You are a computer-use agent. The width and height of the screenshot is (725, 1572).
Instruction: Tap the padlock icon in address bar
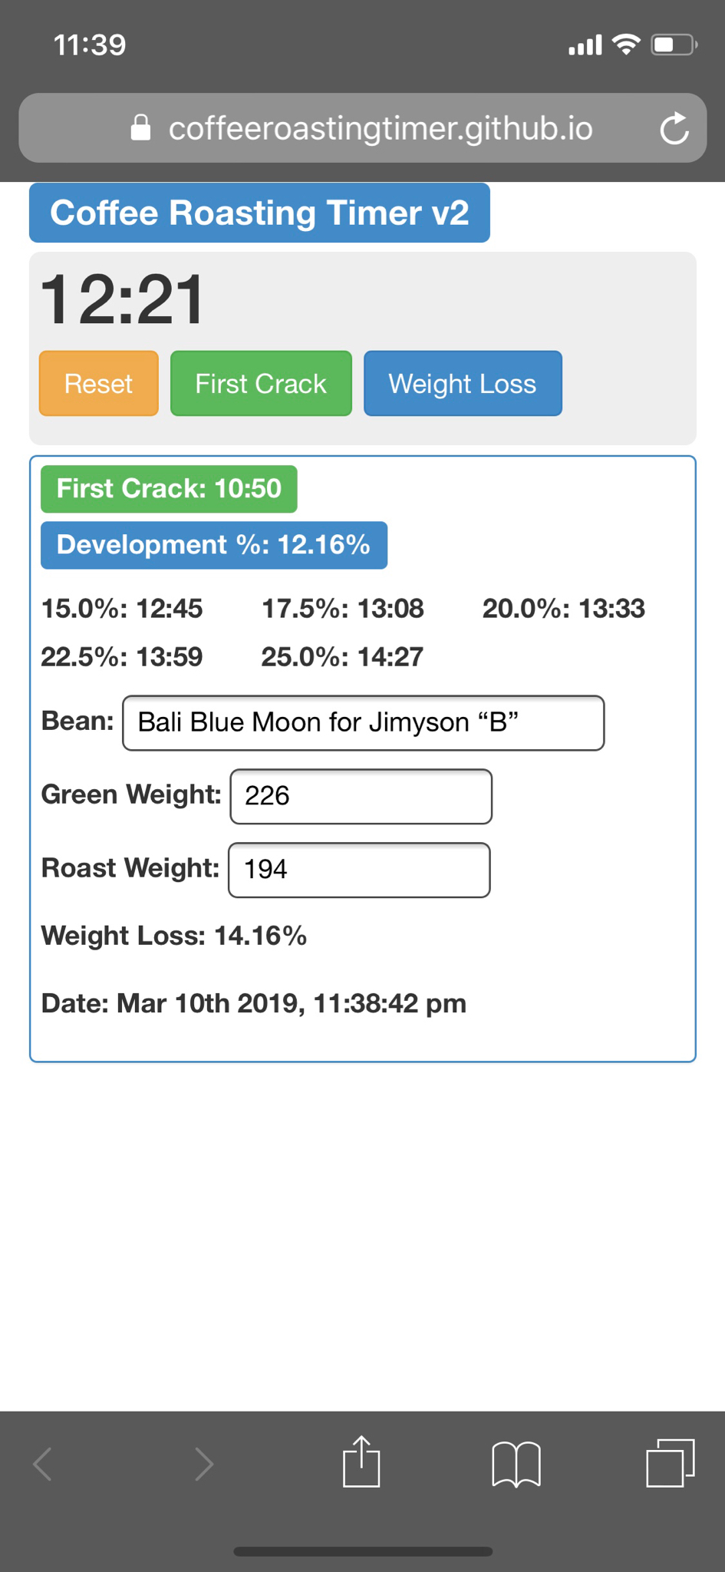coord(140,127)
